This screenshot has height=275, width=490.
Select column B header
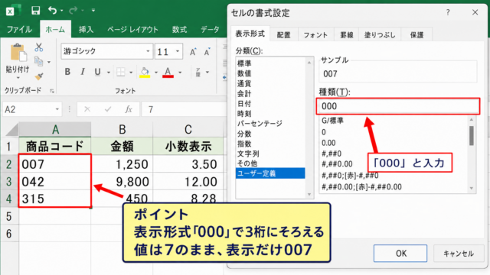tap(122, 129)
